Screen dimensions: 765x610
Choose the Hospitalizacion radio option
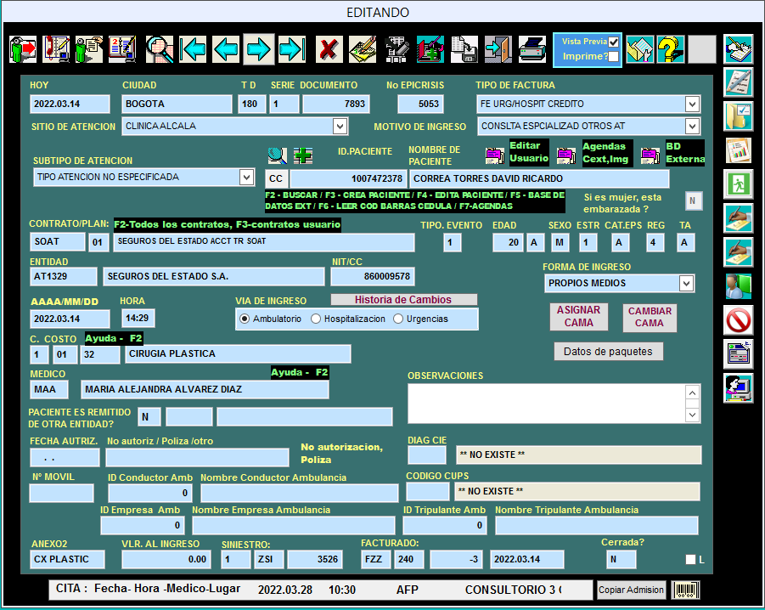point(316,319)
